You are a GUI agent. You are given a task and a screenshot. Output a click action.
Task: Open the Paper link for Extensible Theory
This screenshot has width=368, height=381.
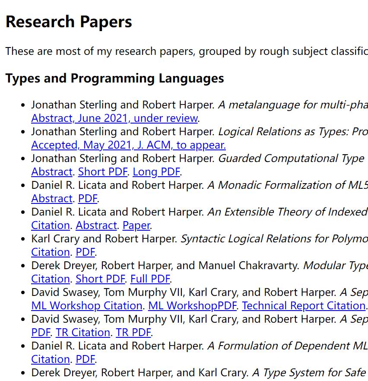click(x=136, y=225)
